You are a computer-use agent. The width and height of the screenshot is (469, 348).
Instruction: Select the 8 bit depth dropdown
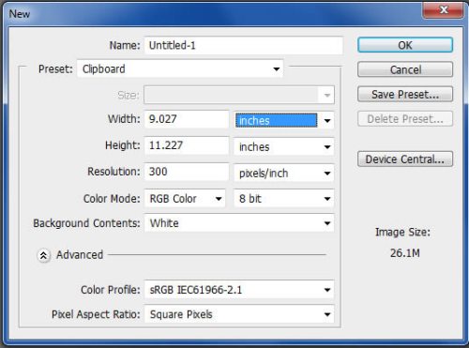[284, 199]
